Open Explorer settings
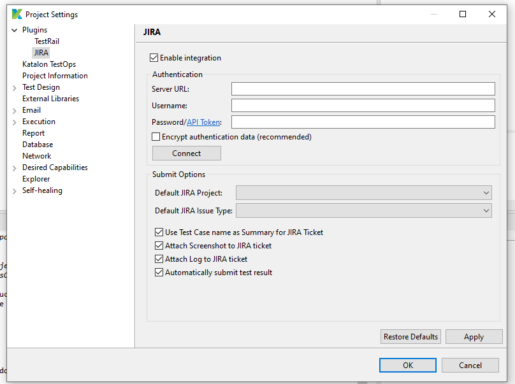Viewport: 515px width, 384px height. click(36, 179)
